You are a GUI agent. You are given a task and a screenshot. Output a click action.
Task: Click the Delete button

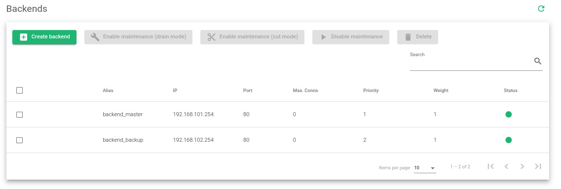click(417, 37)
